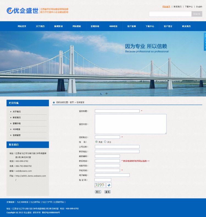Viewport: 206px width, 217px height.
Task: Click the 联系电话和手机号码必选其一 notice text
Action: 136,161
